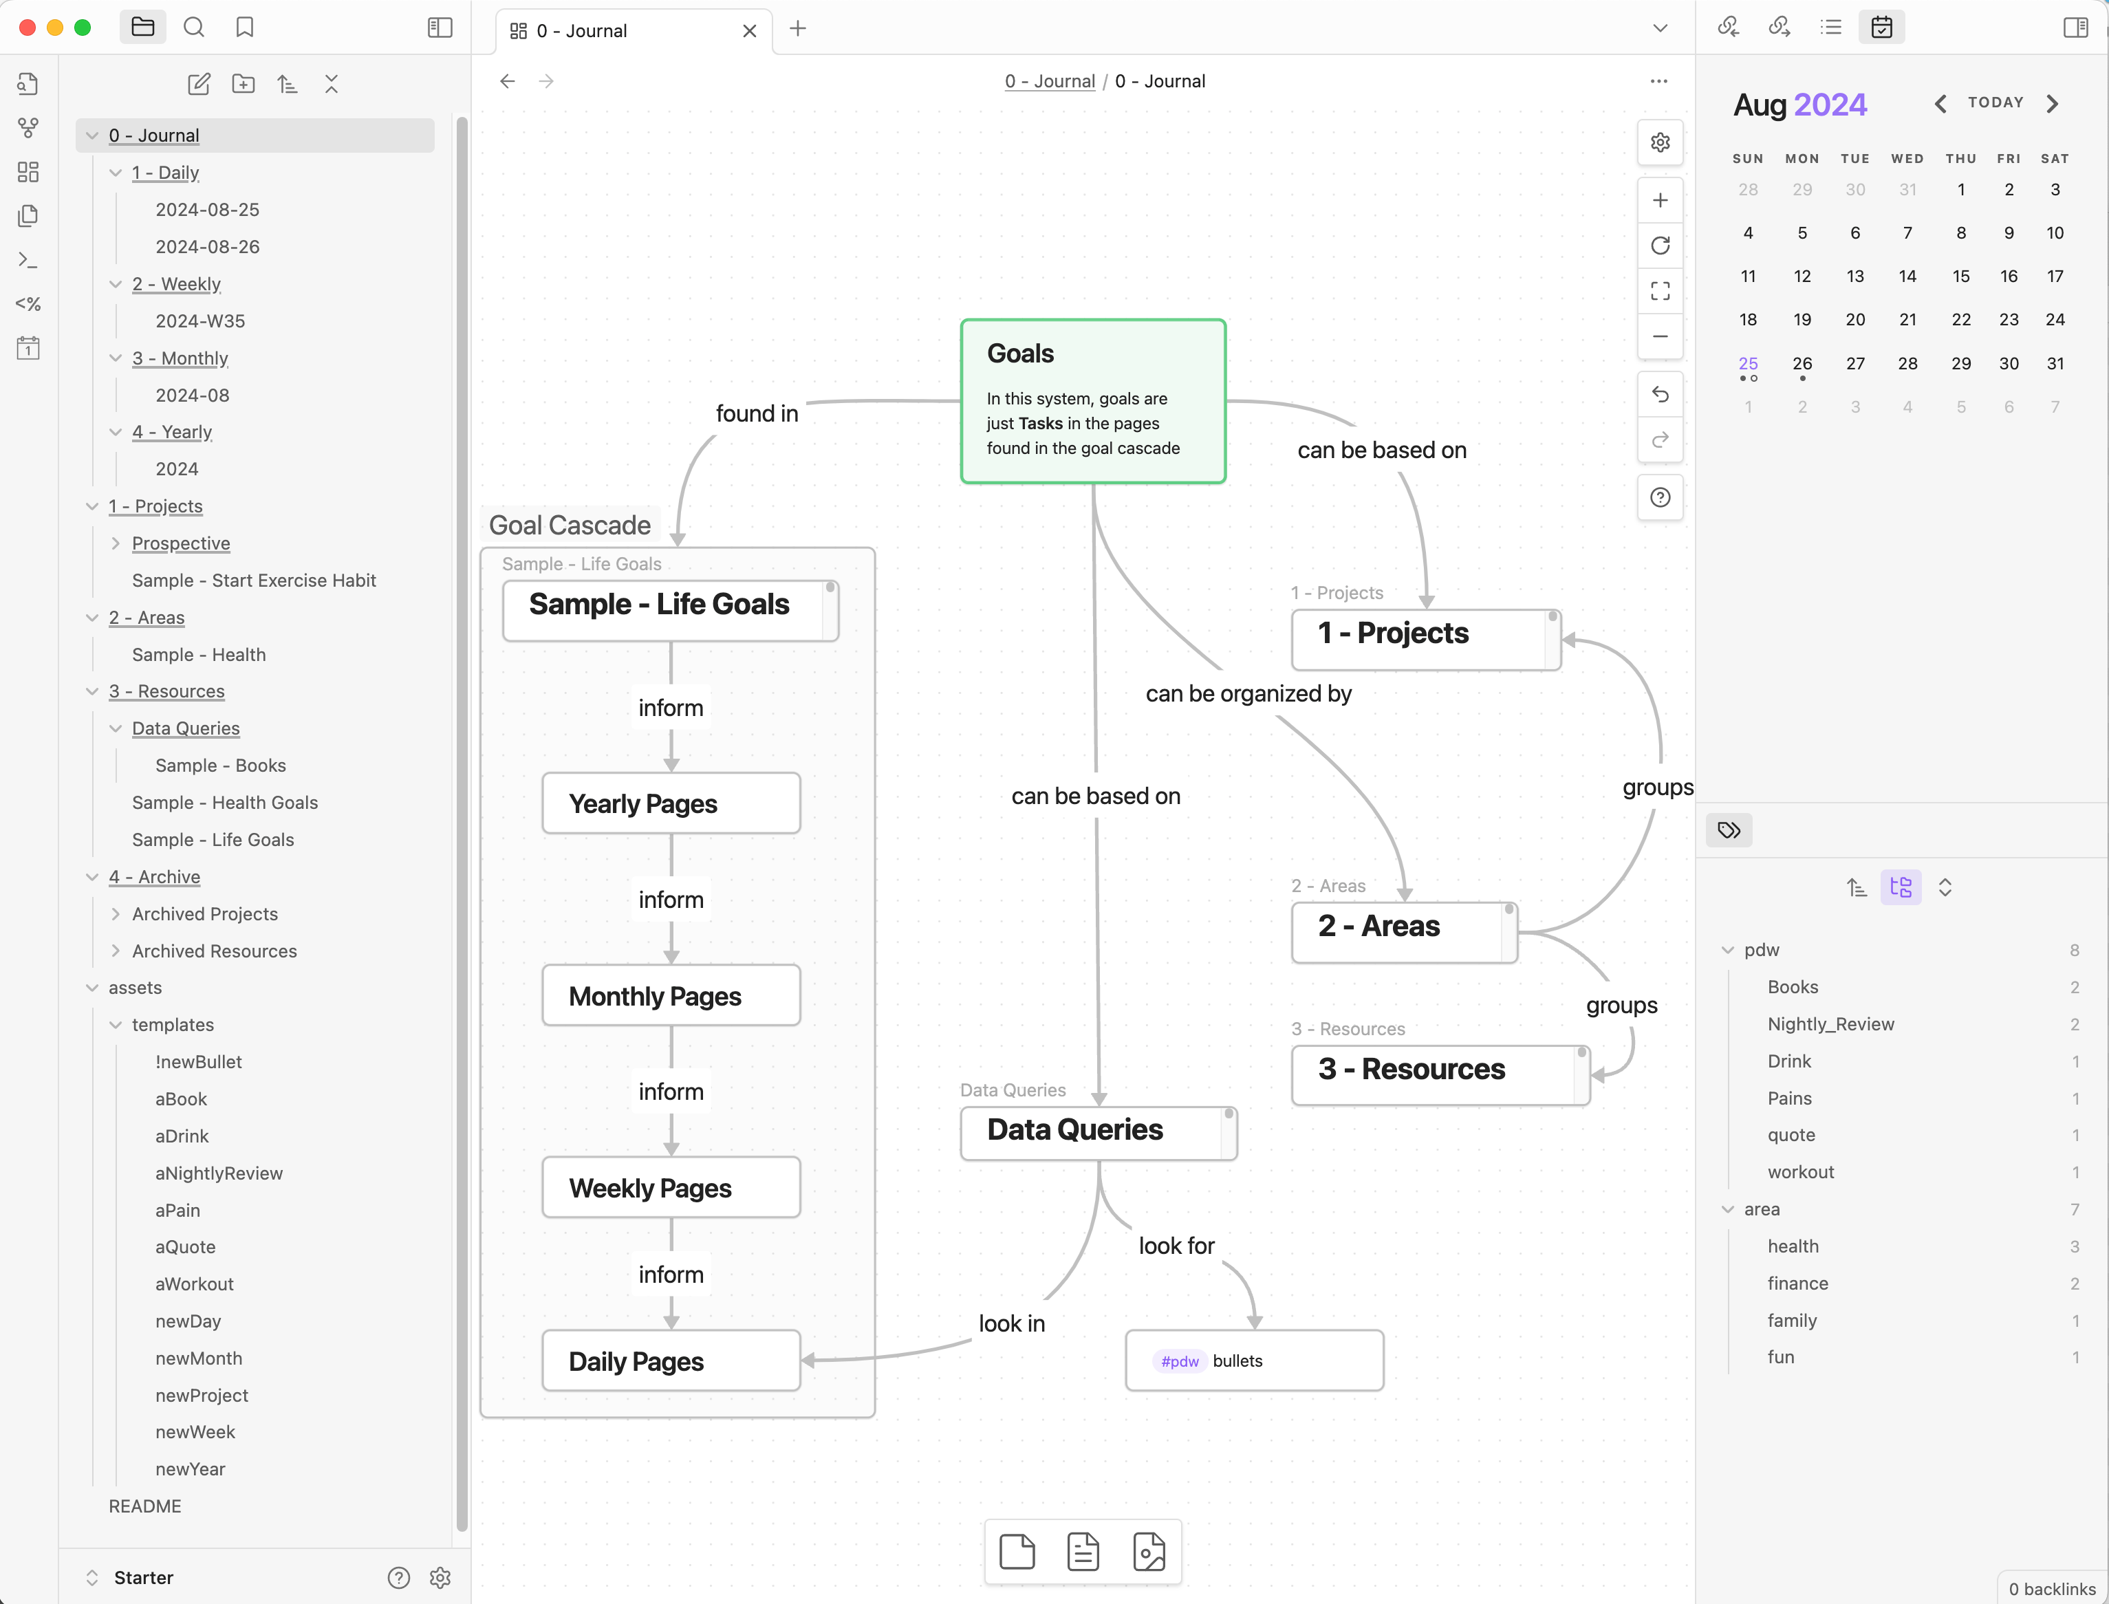Toggle the left sidebar panel
2109x1604 pixels.
click(439, 28)
